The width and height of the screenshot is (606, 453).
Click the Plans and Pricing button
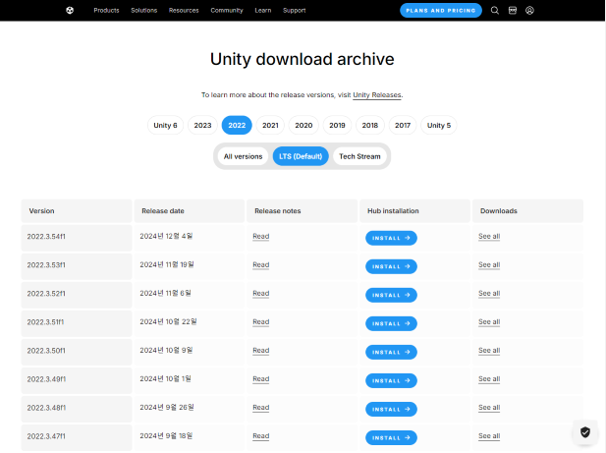coord(441,11)
